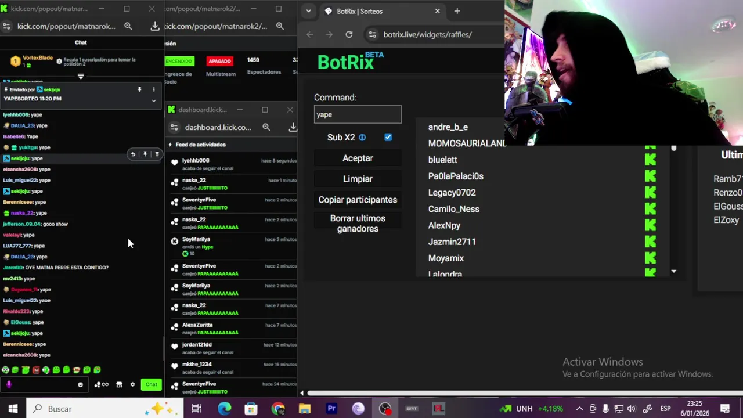Viewport: 743px width, 418px height.
Task: Click Borrar ultimos ganadores button
Action: 358,224
